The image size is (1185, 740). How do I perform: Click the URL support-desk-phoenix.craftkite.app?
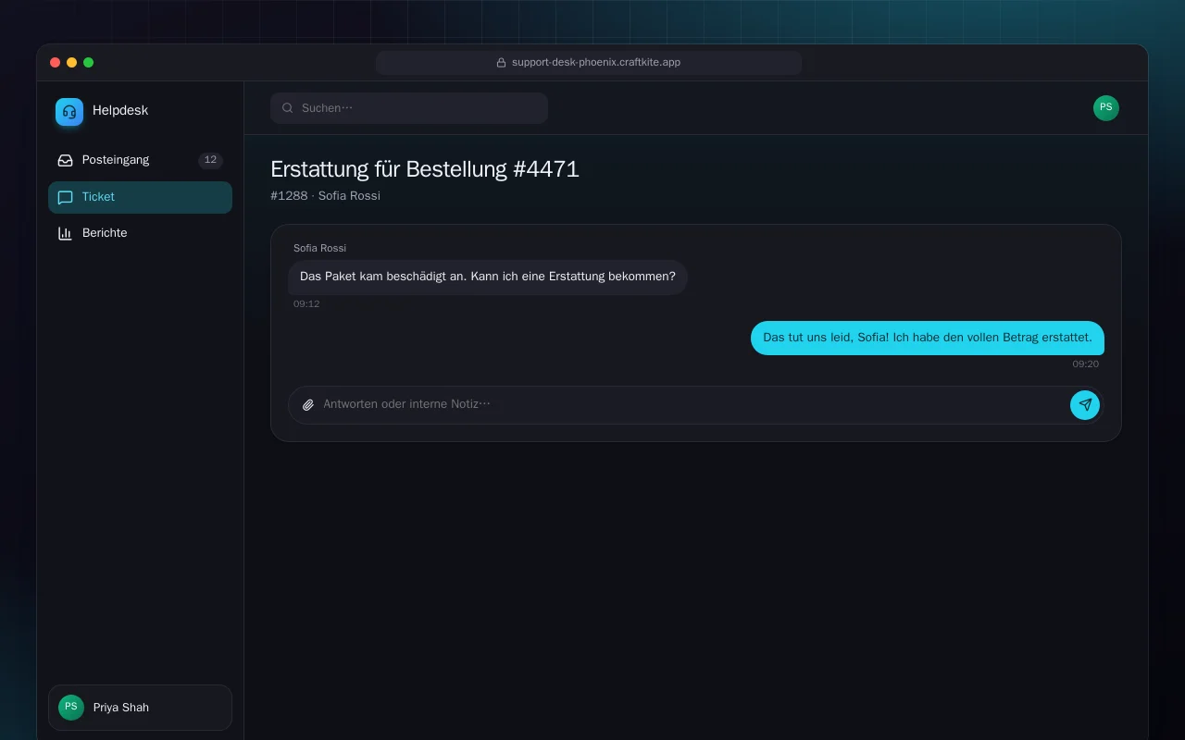596,63
